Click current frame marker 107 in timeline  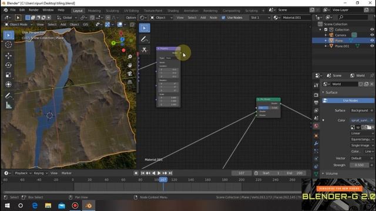[163, 180]
